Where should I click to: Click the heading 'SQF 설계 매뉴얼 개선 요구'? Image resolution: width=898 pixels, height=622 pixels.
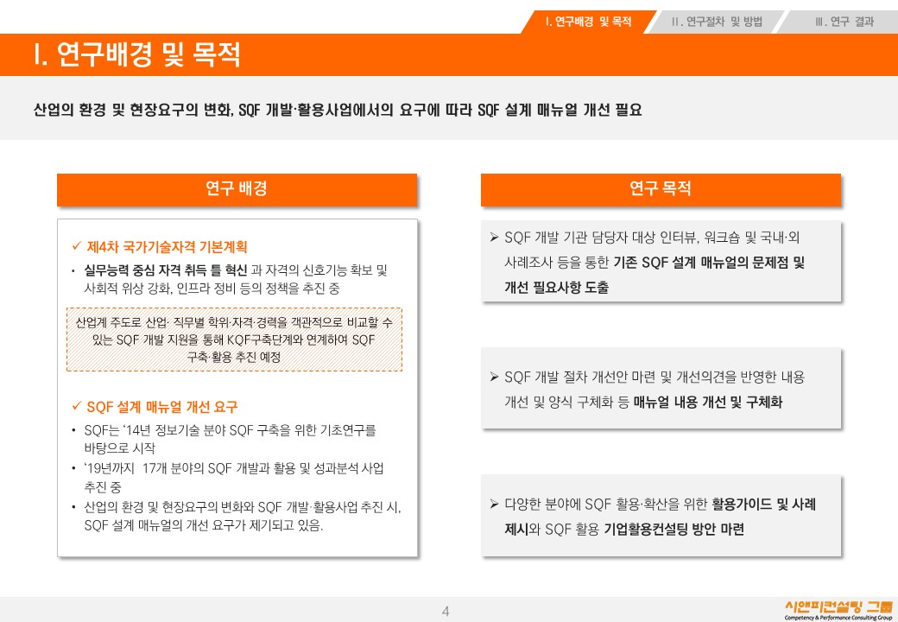point(162,407)
